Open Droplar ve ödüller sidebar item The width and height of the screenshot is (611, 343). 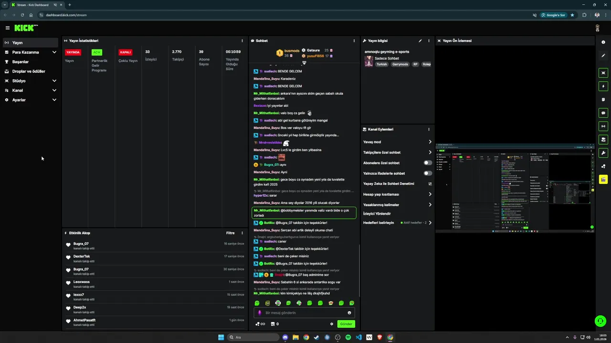[31, 71]
